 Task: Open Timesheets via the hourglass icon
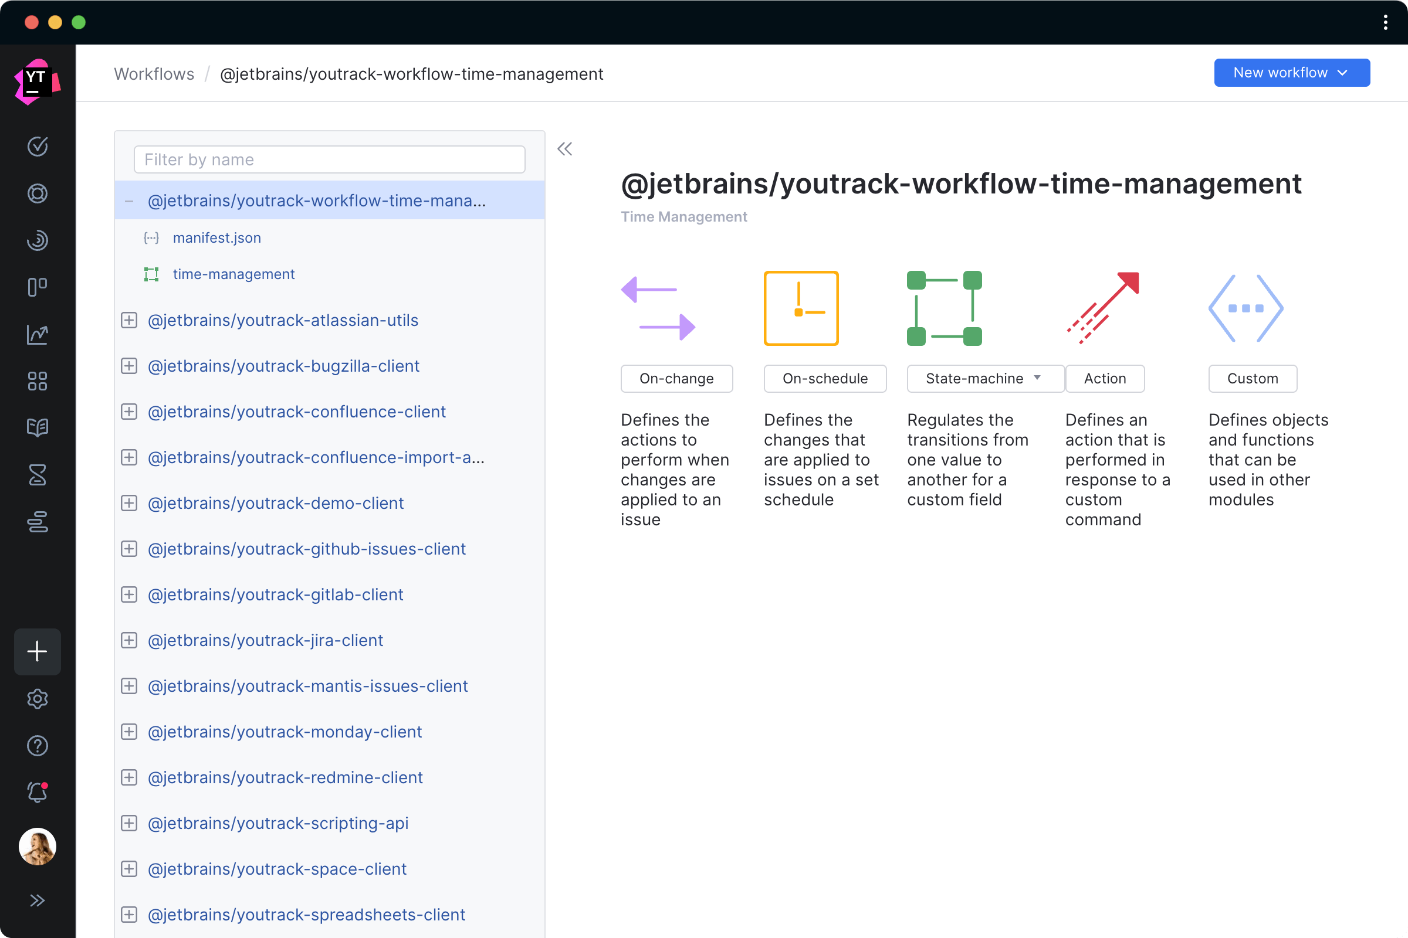pos(37,475)
